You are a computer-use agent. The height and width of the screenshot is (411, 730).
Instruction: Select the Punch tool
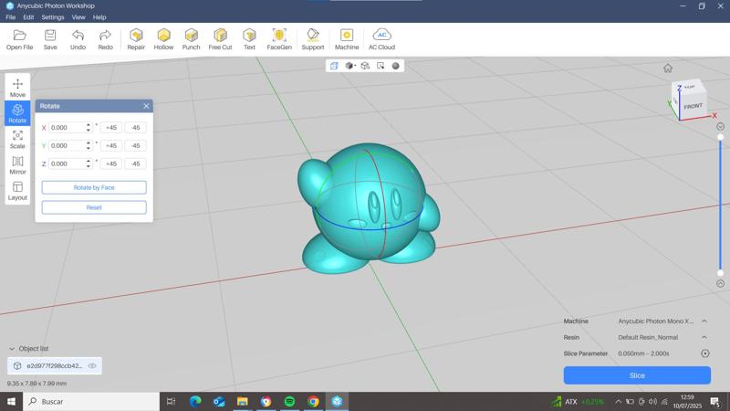coord(191,39)
